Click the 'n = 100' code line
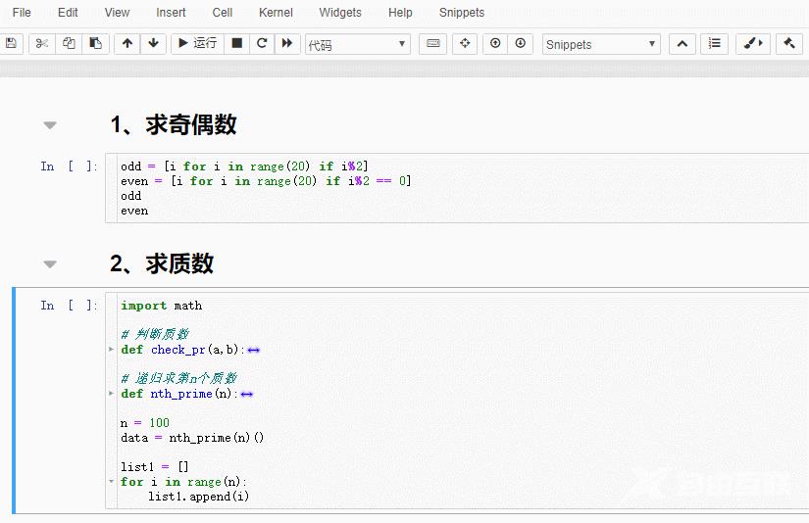 [145, 423]
